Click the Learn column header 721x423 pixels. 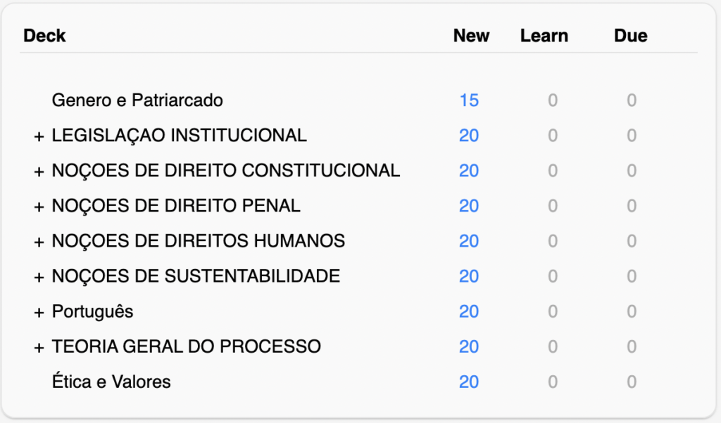click(544, 36)
